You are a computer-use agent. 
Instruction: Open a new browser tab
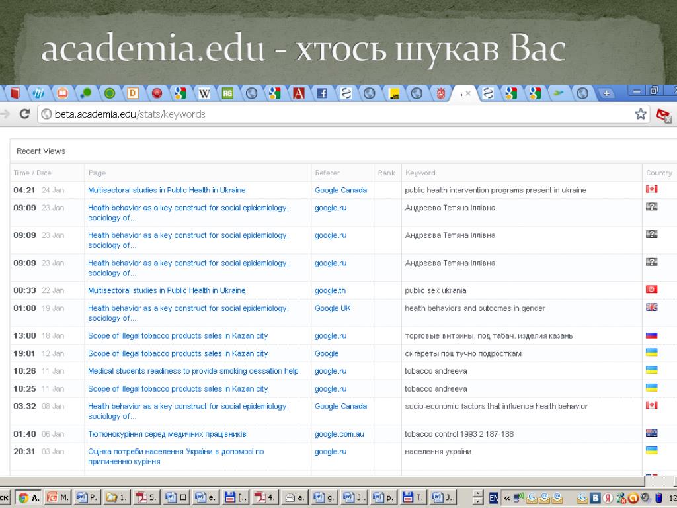[x=606, y=93]
